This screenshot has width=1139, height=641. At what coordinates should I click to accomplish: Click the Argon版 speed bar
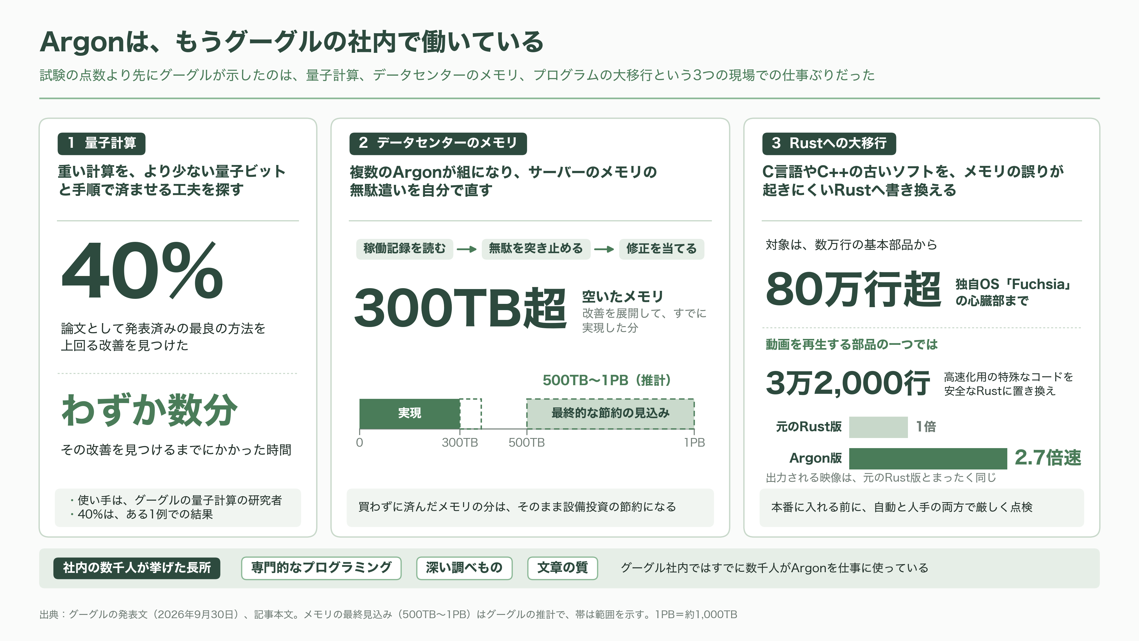(x=928, y=458)
